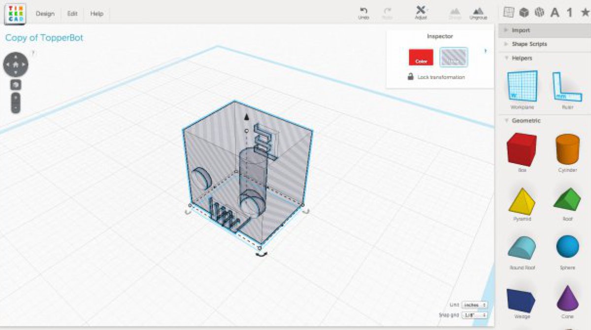
Task: Open the Adjust tool
Action: pos(421,12)
